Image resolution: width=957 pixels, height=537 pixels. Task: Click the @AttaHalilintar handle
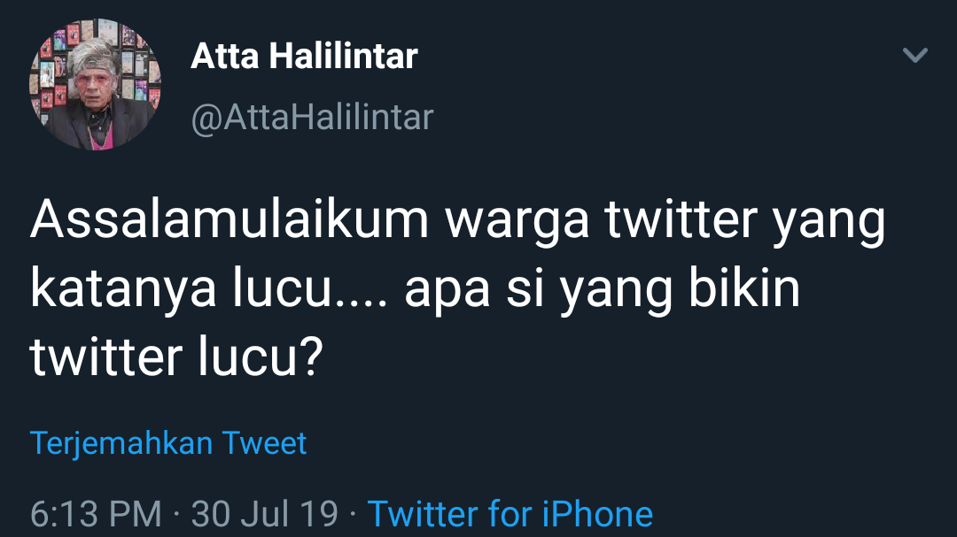[x=312, y=117]
